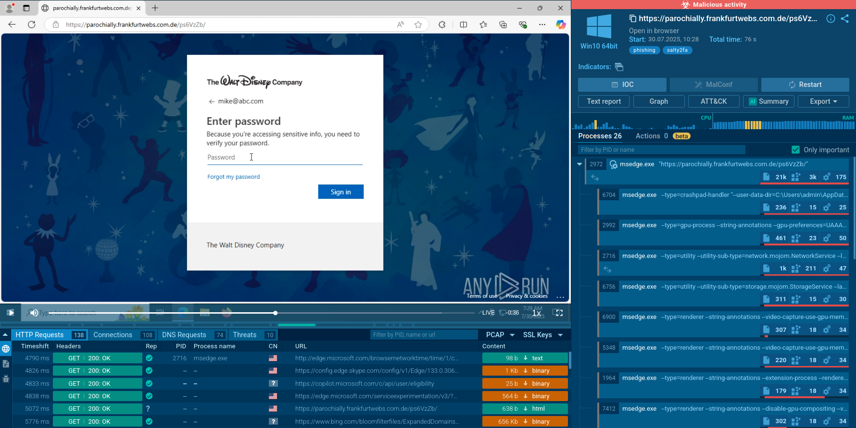This screenshot has width=856, height=428.
Task: Collapse the msedge.exe 2972 process tree
Action: tap(579, 164)
